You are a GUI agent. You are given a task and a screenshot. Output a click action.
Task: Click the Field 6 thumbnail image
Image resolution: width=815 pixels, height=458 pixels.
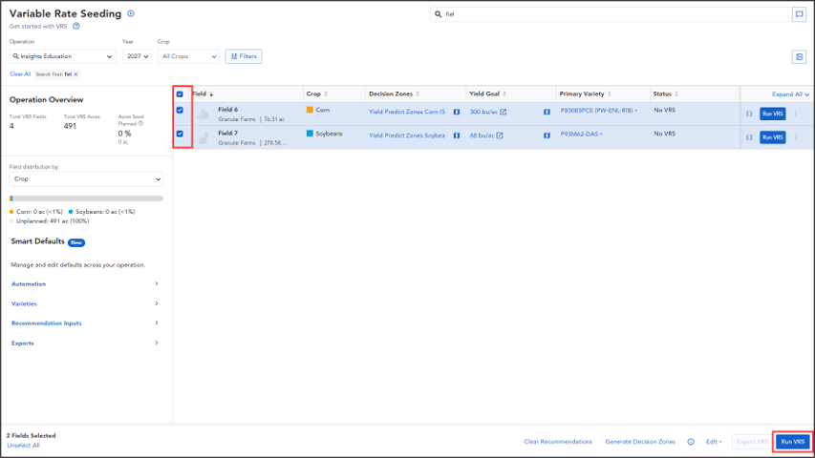[204, 114]
